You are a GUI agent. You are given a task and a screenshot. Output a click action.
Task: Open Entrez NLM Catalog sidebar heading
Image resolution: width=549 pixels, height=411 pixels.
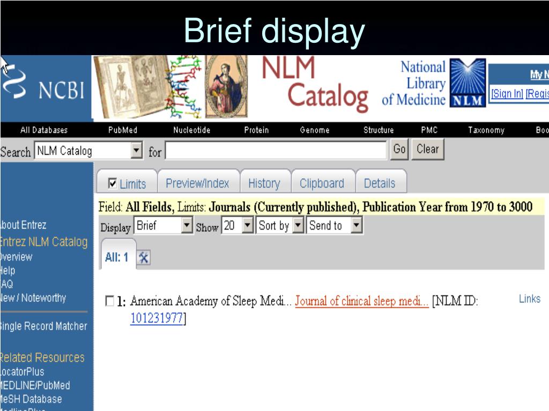coord(44,242)
